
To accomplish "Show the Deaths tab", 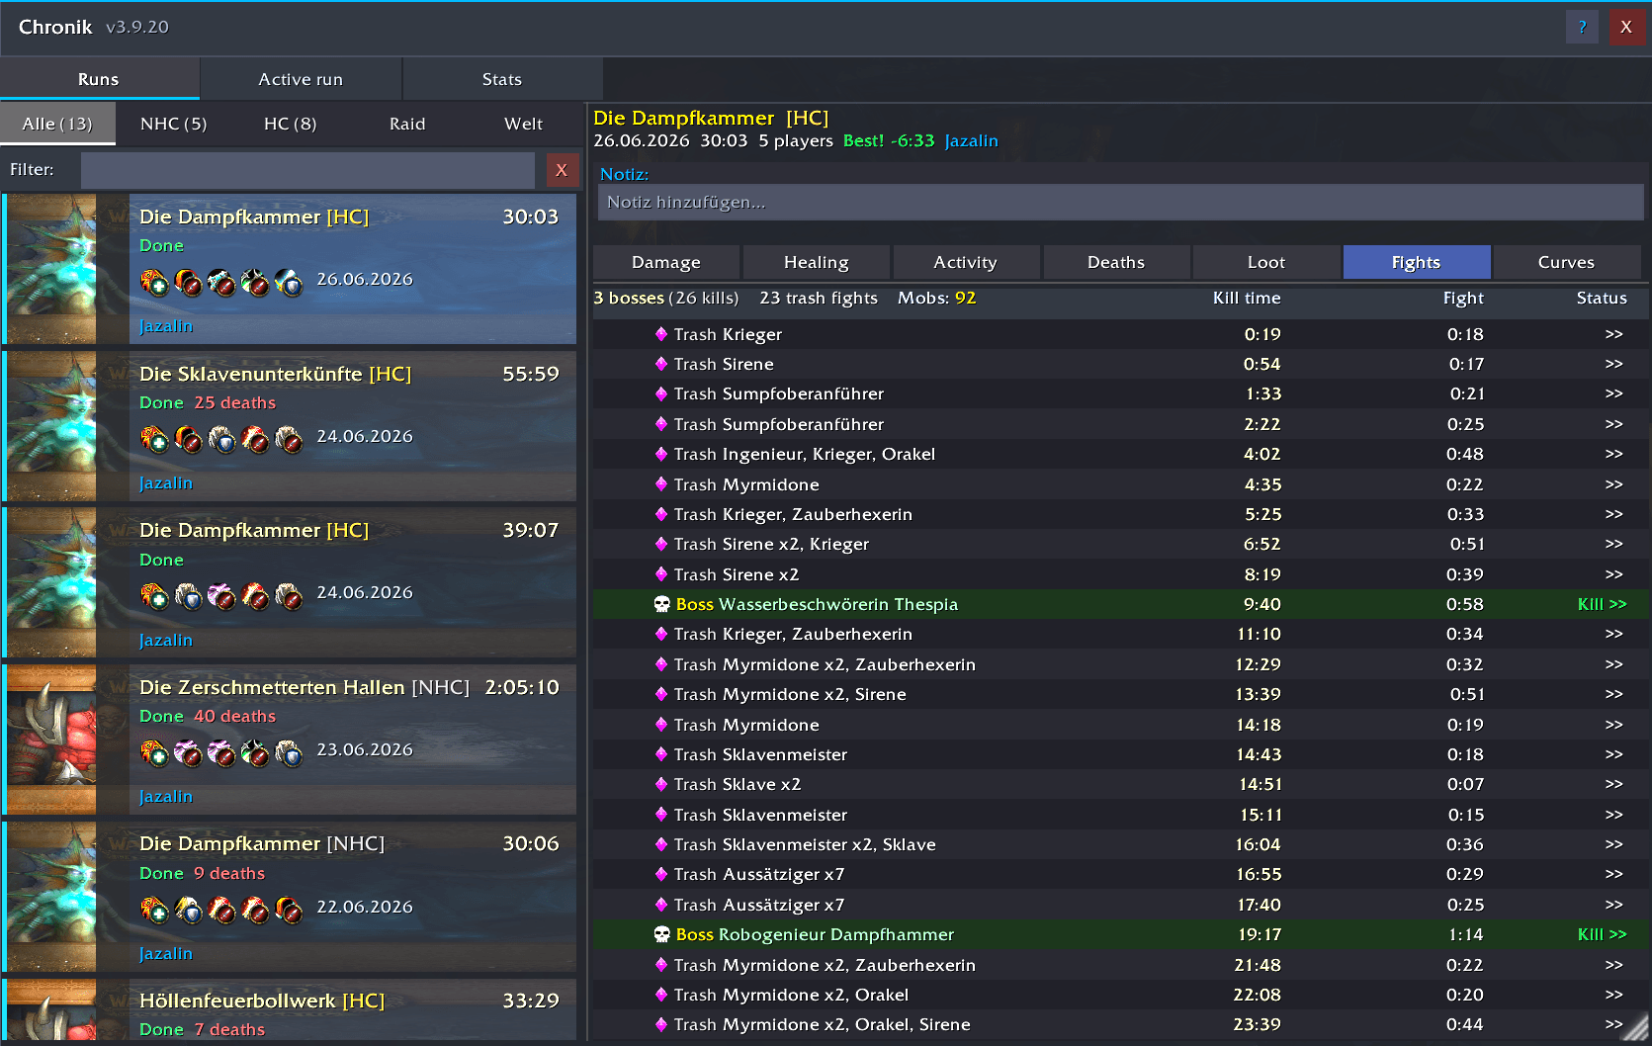I will pos(1116,262).
